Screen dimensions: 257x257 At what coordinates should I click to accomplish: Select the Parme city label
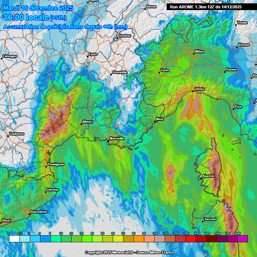(231, 70)
